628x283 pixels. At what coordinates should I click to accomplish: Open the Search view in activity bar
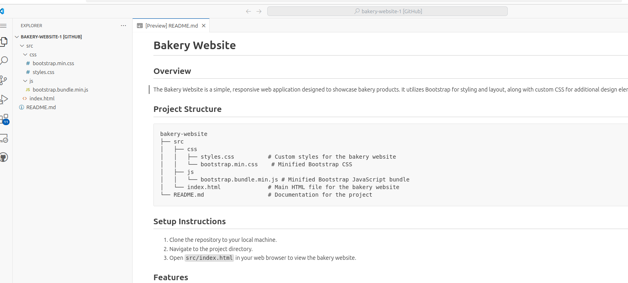coord(4,61)
